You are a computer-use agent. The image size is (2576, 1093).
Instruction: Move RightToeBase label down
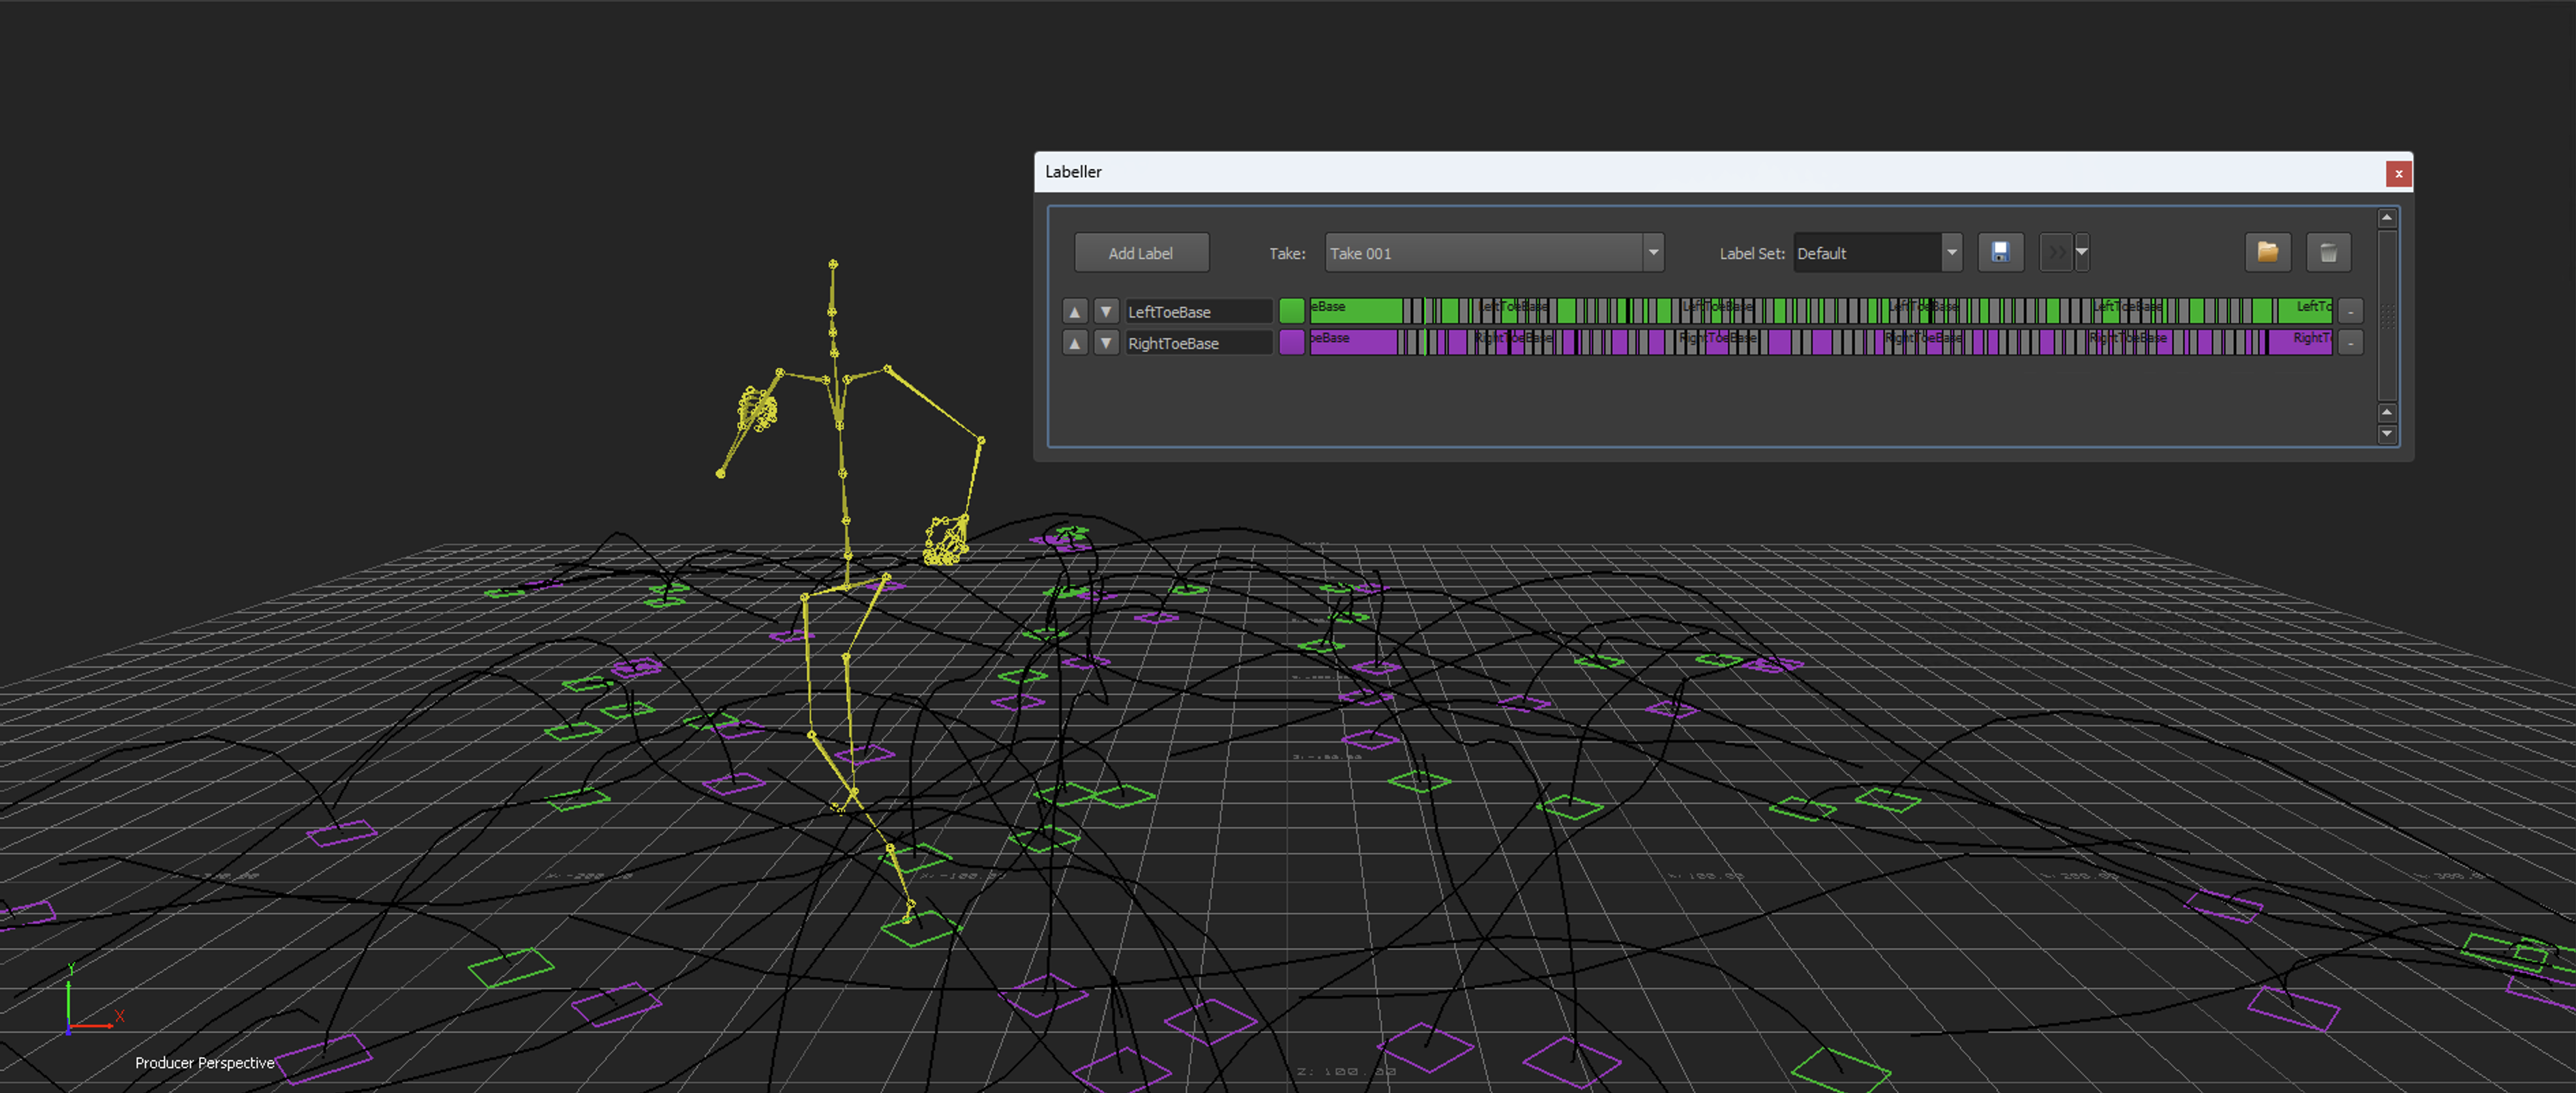click(x=1106, y=343)
